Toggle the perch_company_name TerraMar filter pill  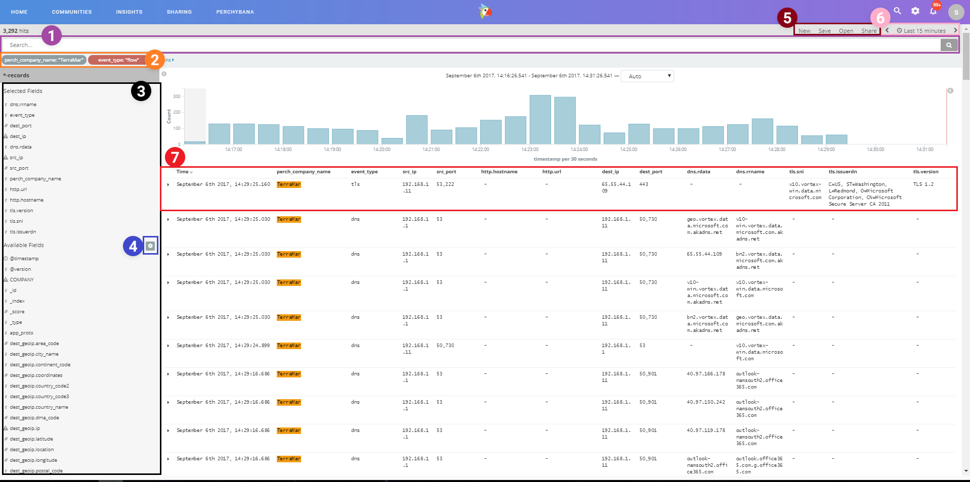click(44, 60)
